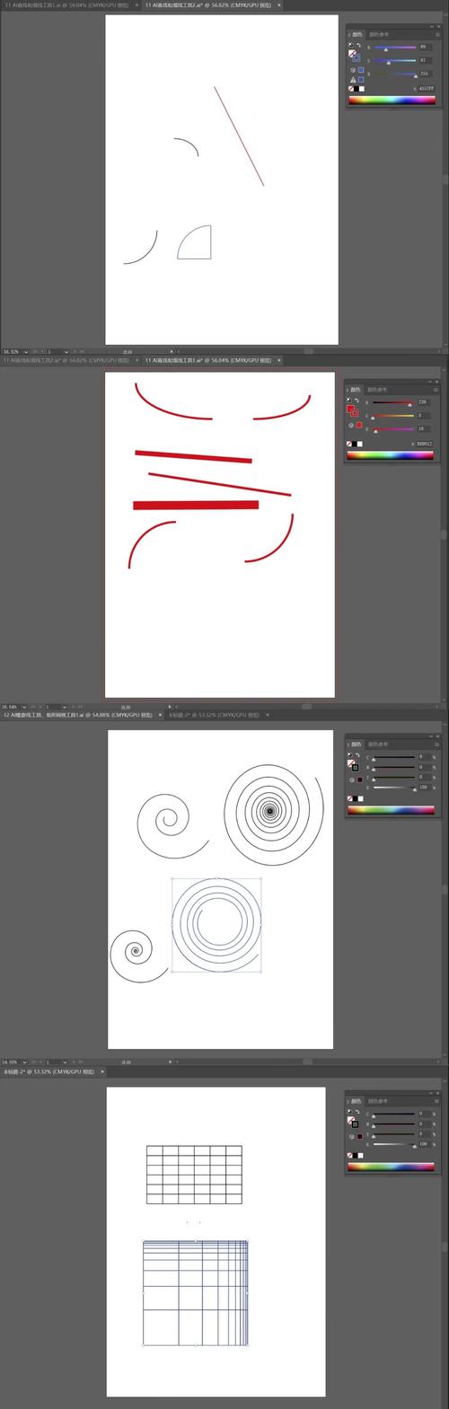Click the out-of-gamut warning triangle in the blue color panel

(x=353, y=80)
